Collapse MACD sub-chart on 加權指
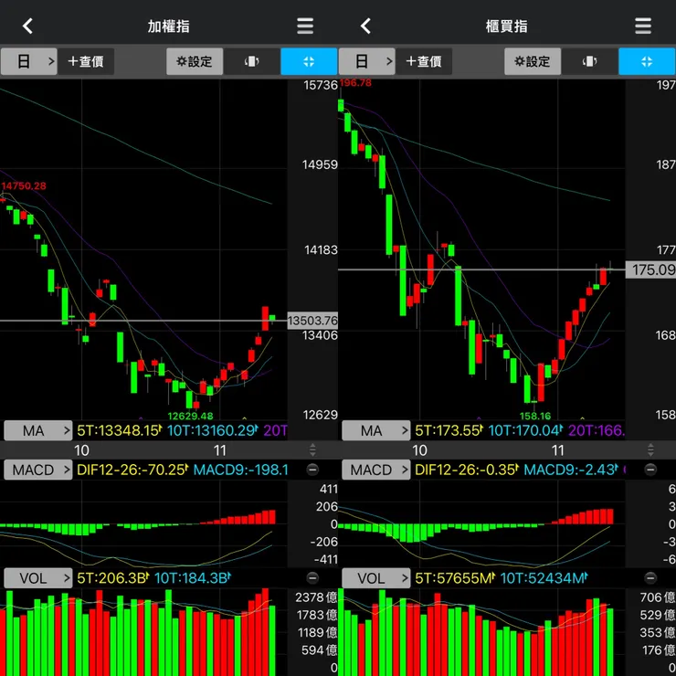 coord(312,469)
